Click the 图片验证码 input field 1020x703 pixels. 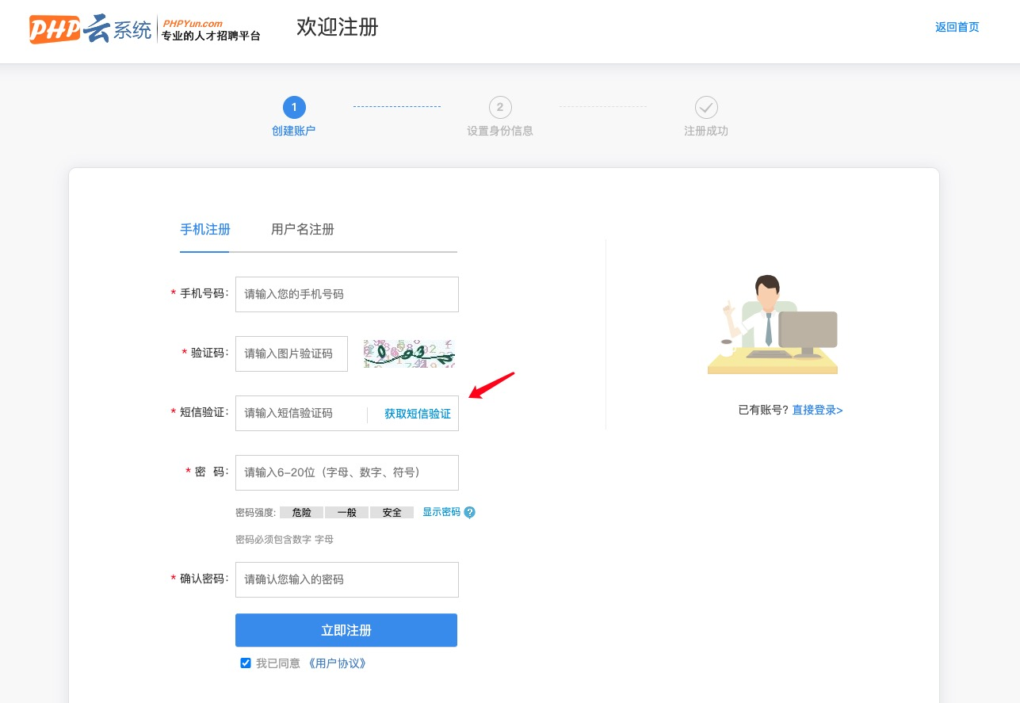(x=292, y=353)
